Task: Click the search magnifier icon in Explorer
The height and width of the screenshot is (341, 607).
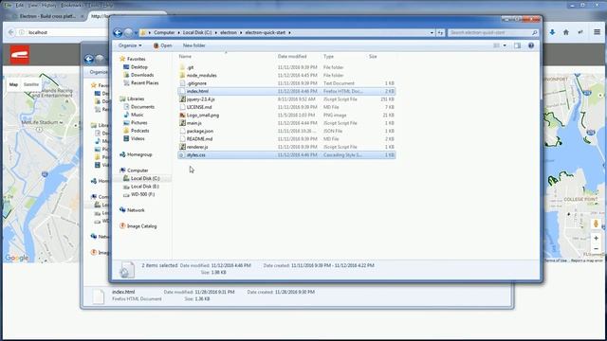Action: tap(535, 33)
